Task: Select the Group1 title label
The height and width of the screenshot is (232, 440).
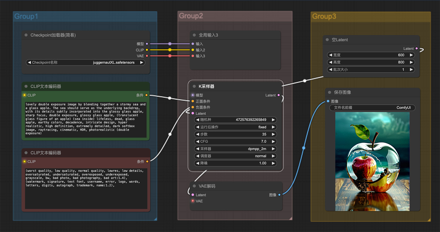Action: pos(26,16)
